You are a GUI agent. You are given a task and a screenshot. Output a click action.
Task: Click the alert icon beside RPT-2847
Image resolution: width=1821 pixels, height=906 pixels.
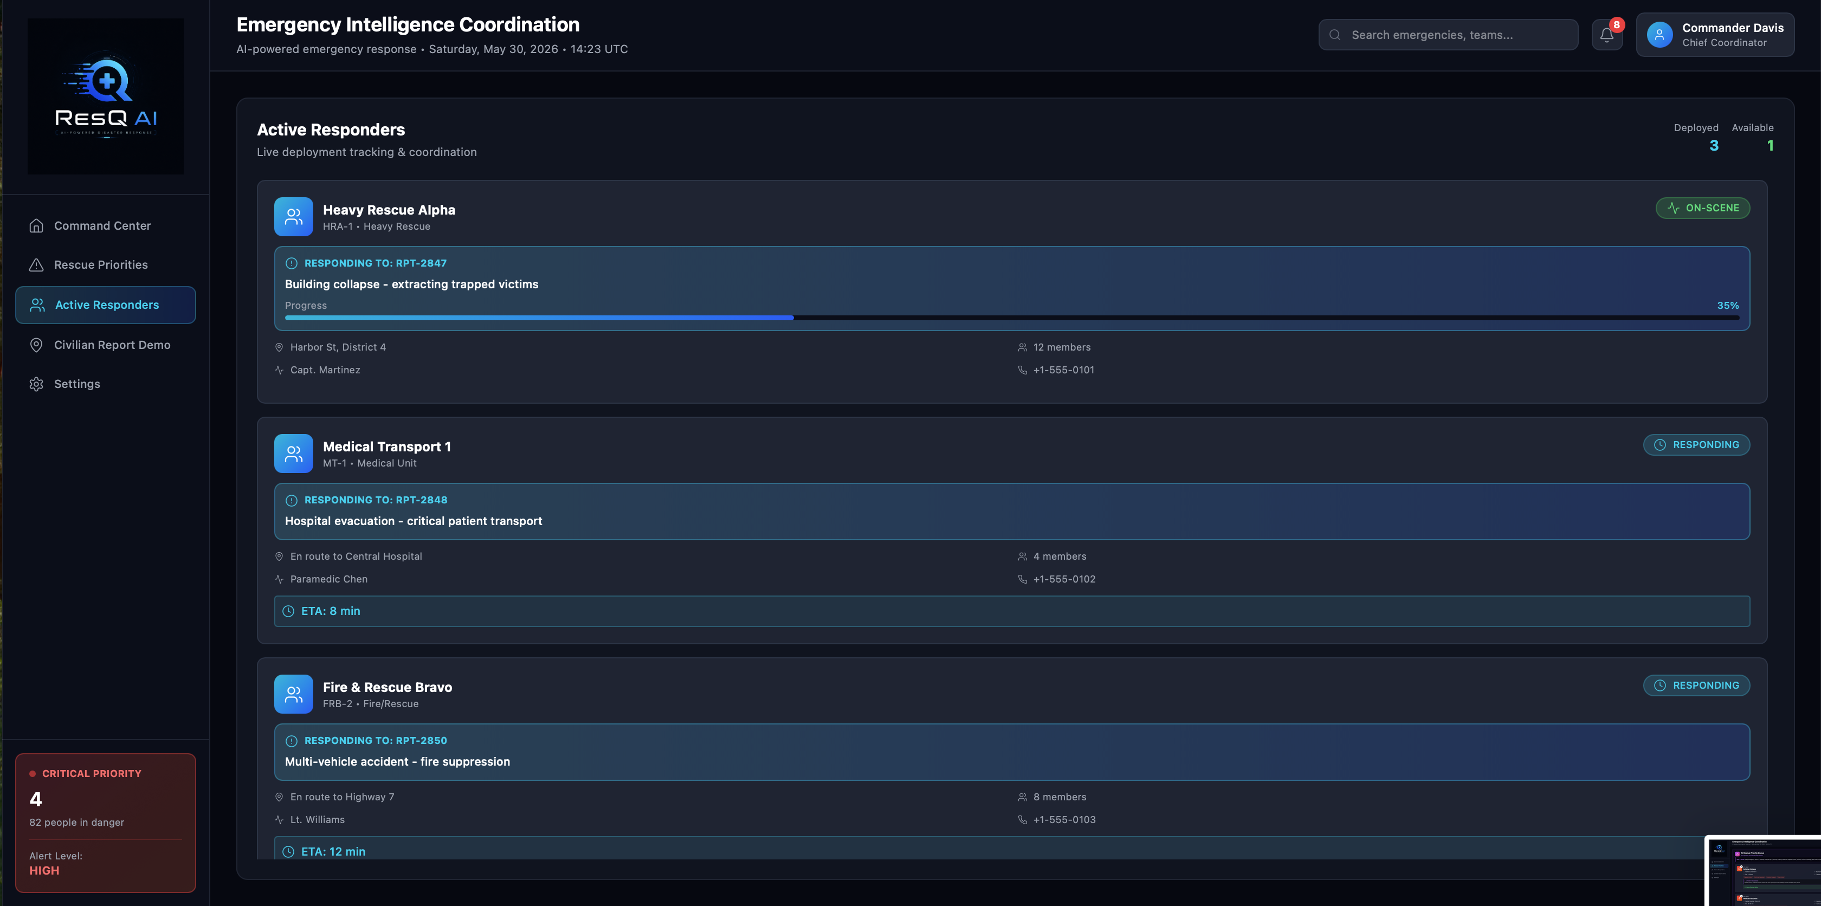click(x=291, y=263)
